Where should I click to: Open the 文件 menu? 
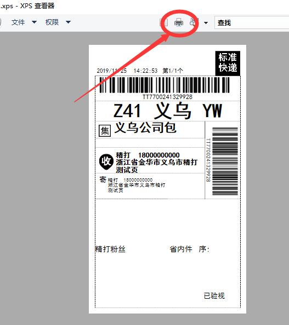point(18,22)
